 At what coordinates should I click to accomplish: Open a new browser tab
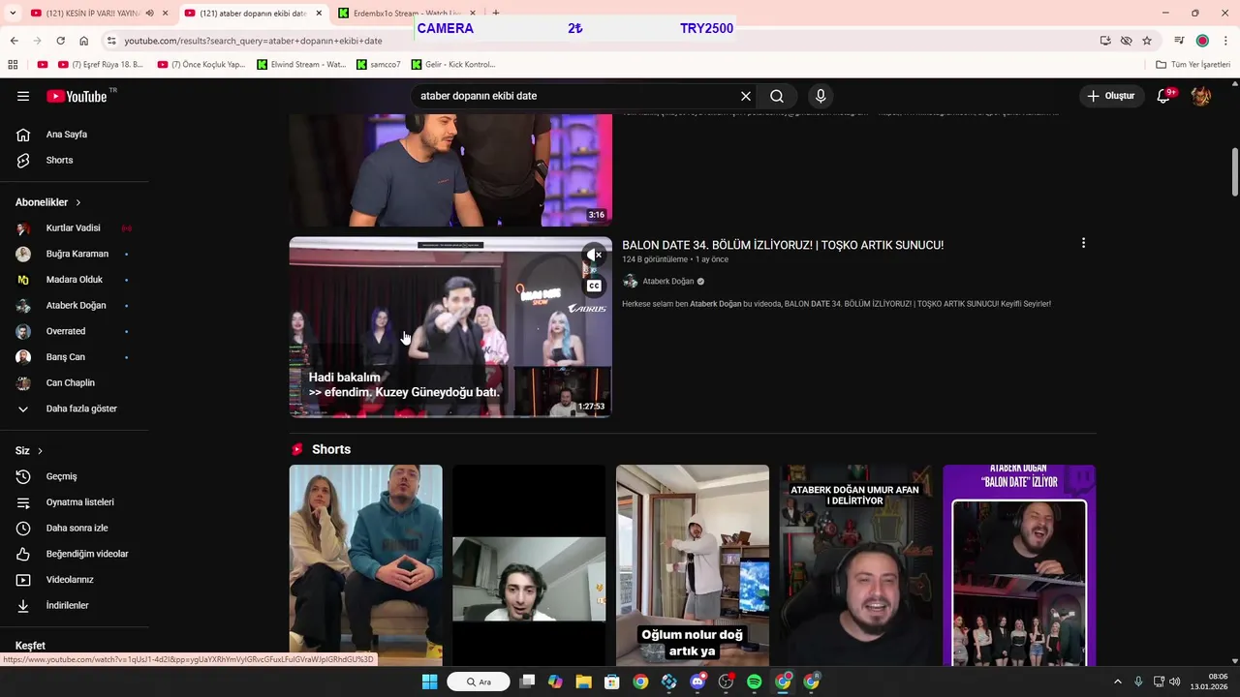coord(496,13)
